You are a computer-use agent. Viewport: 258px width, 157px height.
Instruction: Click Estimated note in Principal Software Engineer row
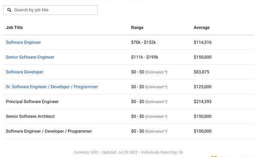tap(156, 102)
